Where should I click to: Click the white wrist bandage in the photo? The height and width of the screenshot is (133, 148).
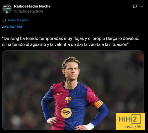89,126
